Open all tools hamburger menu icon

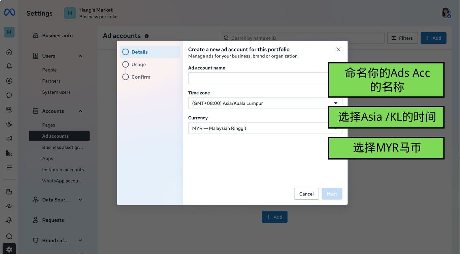click(x=9, y=167)
